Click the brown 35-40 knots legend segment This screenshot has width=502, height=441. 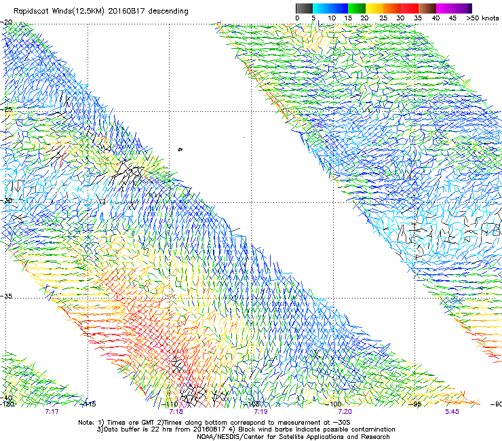[x=427, y=8]
